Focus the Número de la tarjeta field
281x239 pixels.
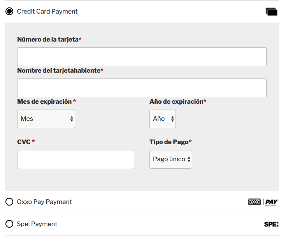(142, 57)
